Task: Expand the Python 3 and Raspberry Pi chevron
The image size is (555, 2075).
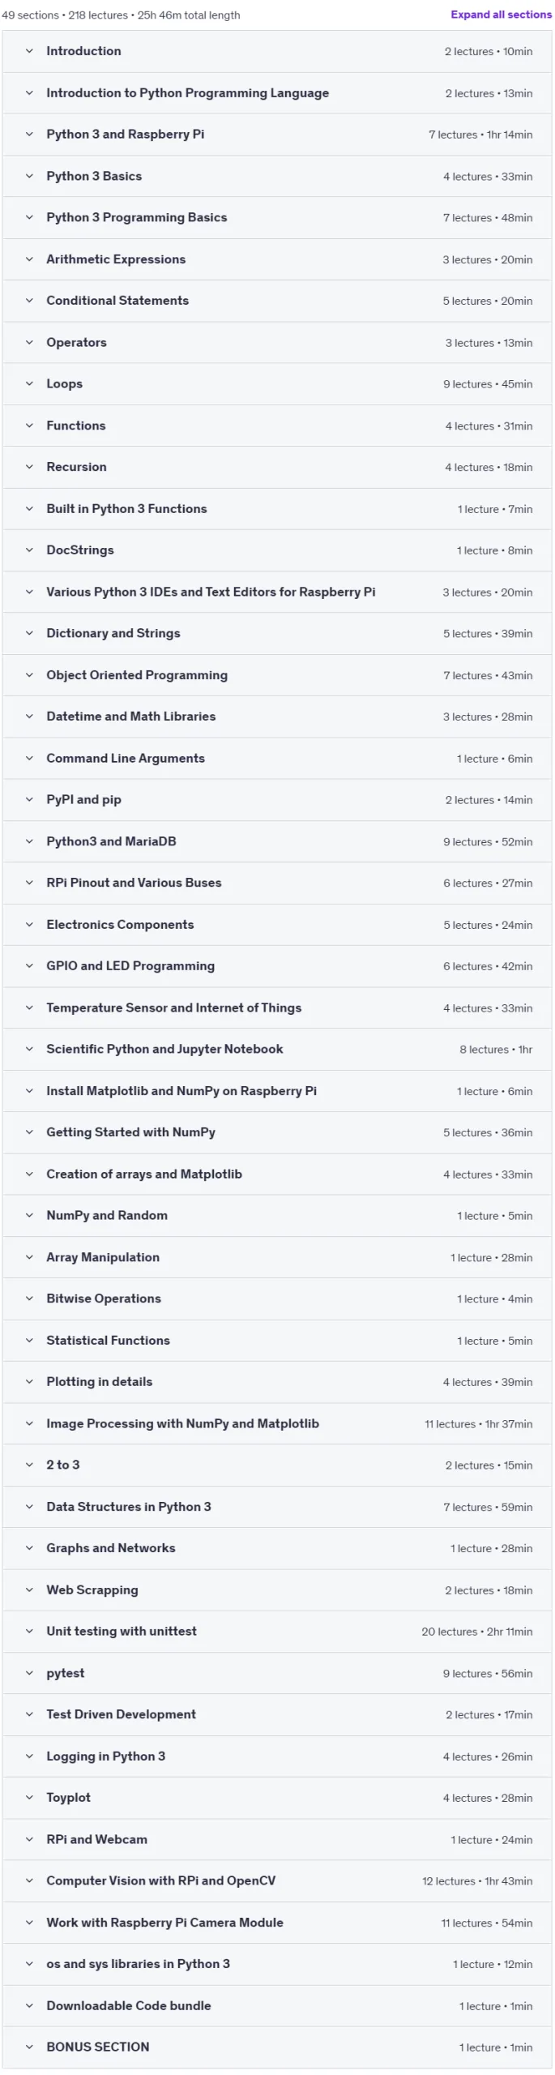Action: tap(29, 135)
